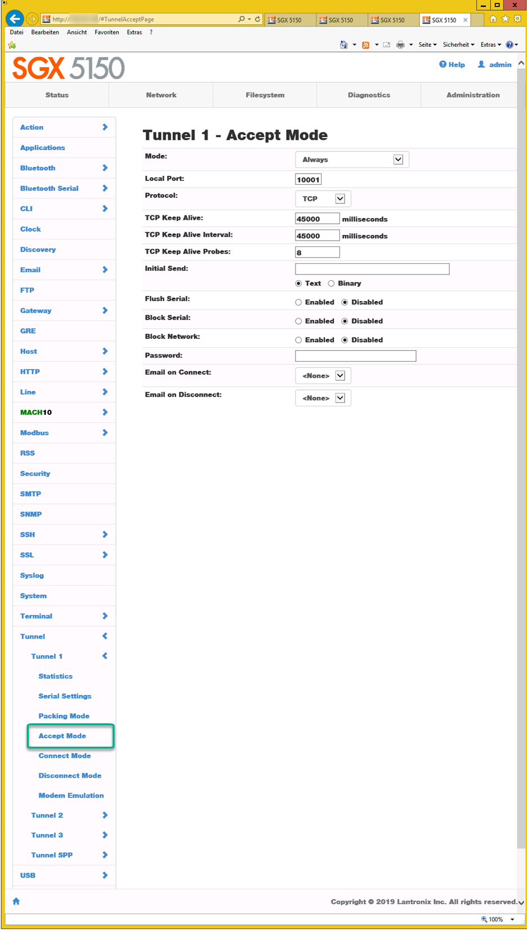Click the browser forward arrow button
527x930 pixels.
point(32,19)
